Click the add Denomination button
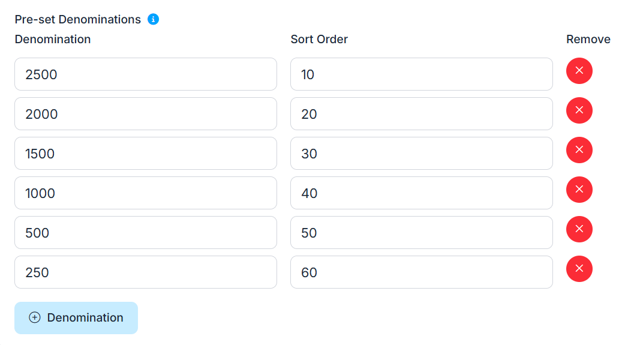Image resolution: width=619 pixels, height=345 pixels. pos(76,318)
